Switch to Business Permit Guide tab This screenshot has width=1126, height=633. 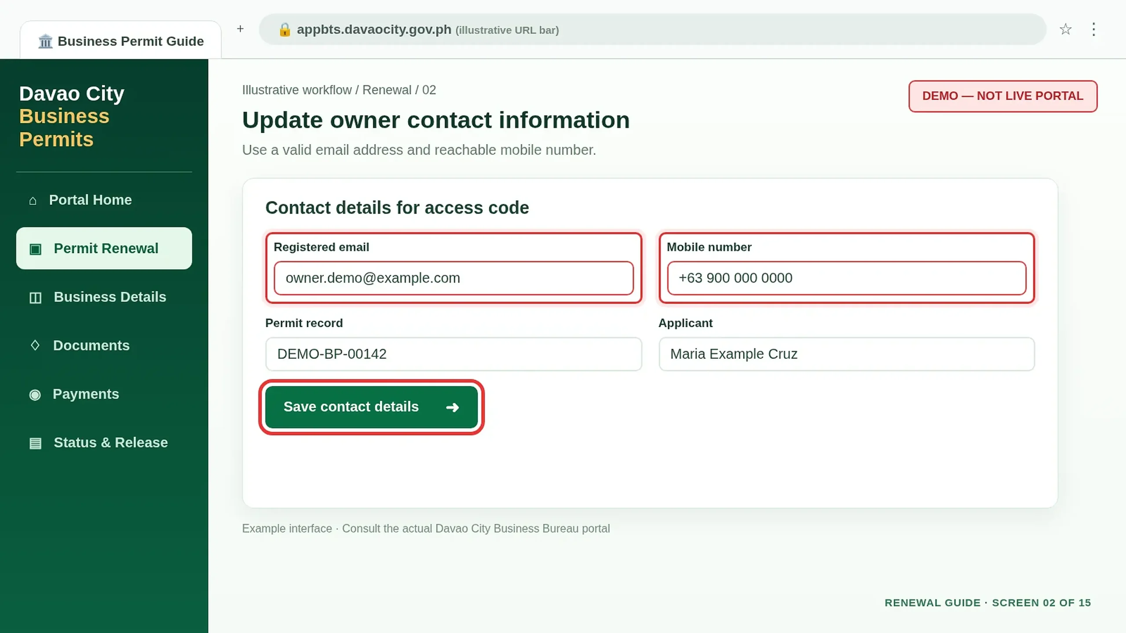[x=121, y=40]
